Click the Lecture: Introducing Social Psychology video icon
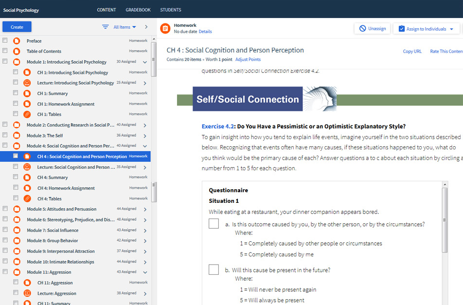Viewport: 463px width, 305px height. pos(27,83)
